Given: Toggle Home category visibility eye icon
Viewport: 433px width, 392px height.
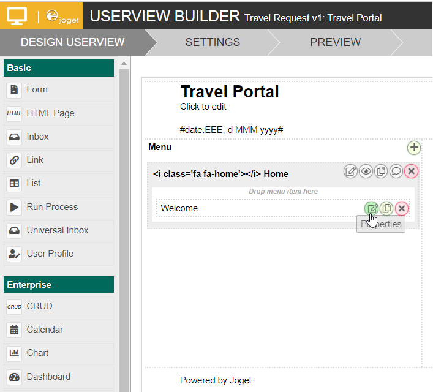Looking at the screenshot, I should click(366, 171).
